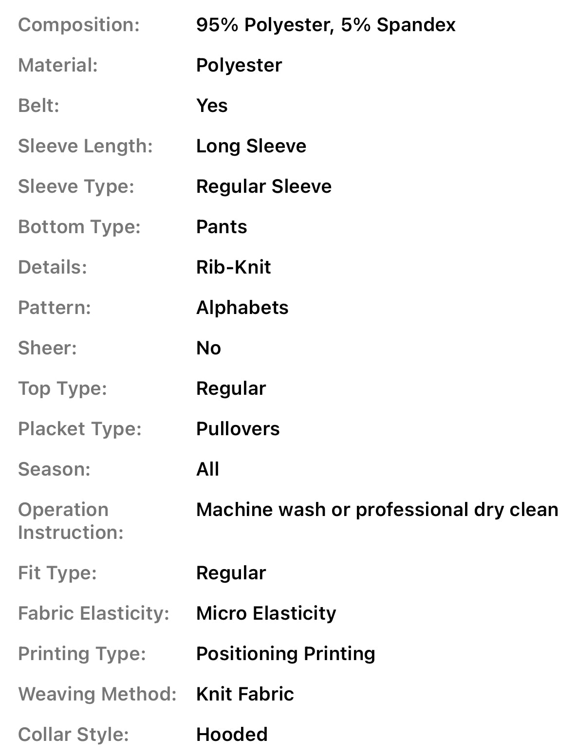Tap the Bottom Type value "Pants"
Image resolution: width=577 pixels, height=756 pixels.
(221, 227)
